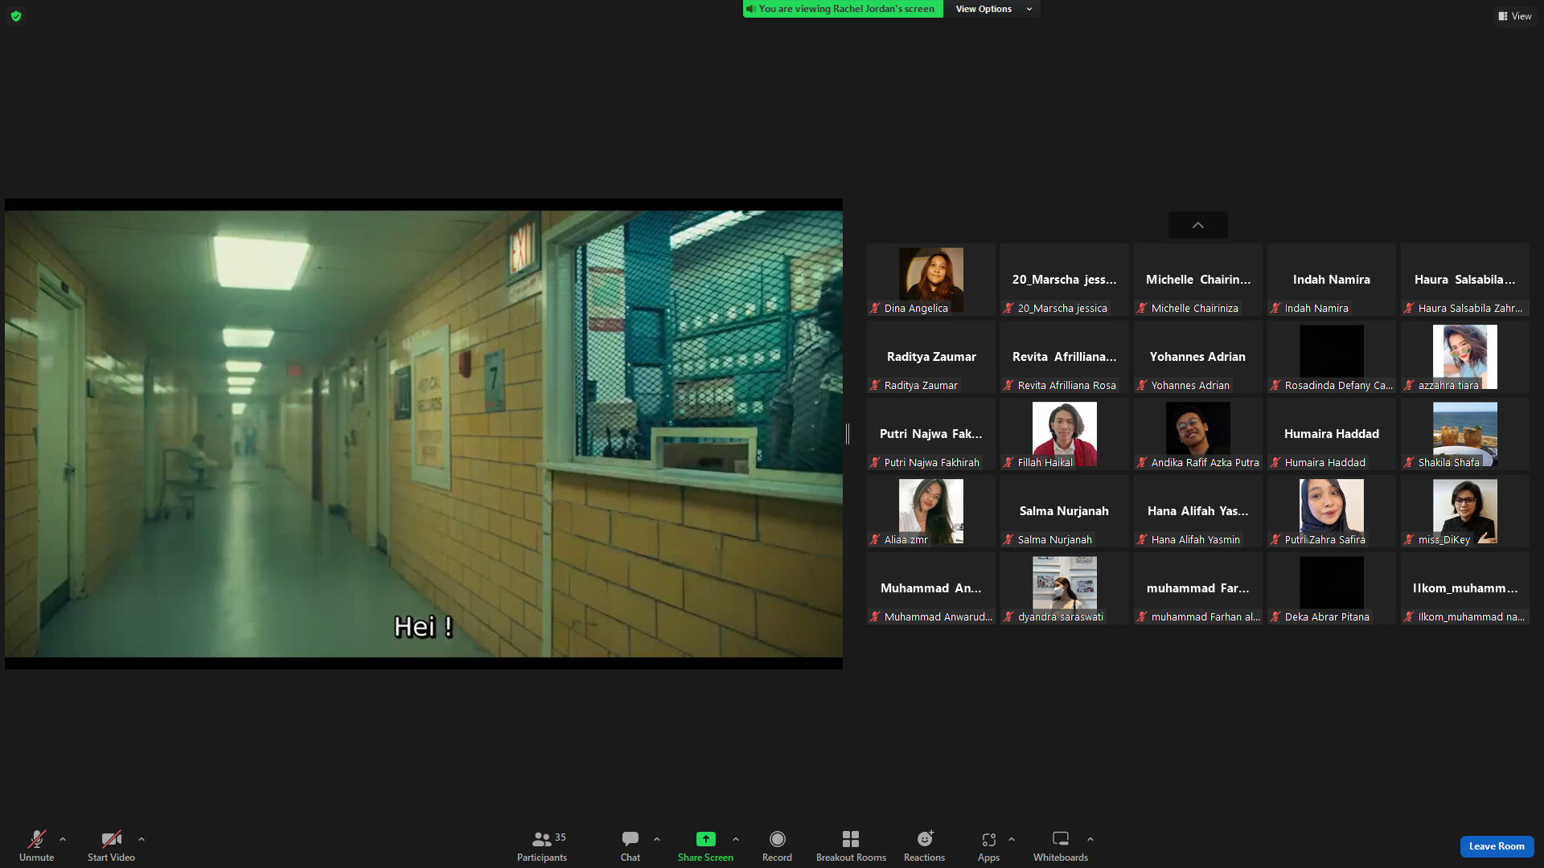Image resolution: width=1544 pixels, height=868 pixels.
Task: Start recording with the Record icon
Action: (x=777, y=839)
